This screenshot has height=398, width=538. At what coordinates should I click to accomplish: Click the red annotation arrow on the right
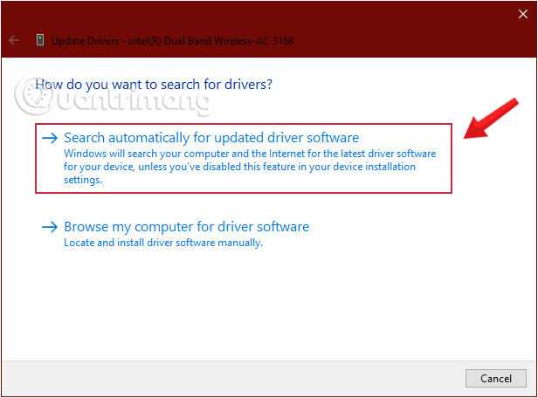pyautogui.click(x=489, y=119)
